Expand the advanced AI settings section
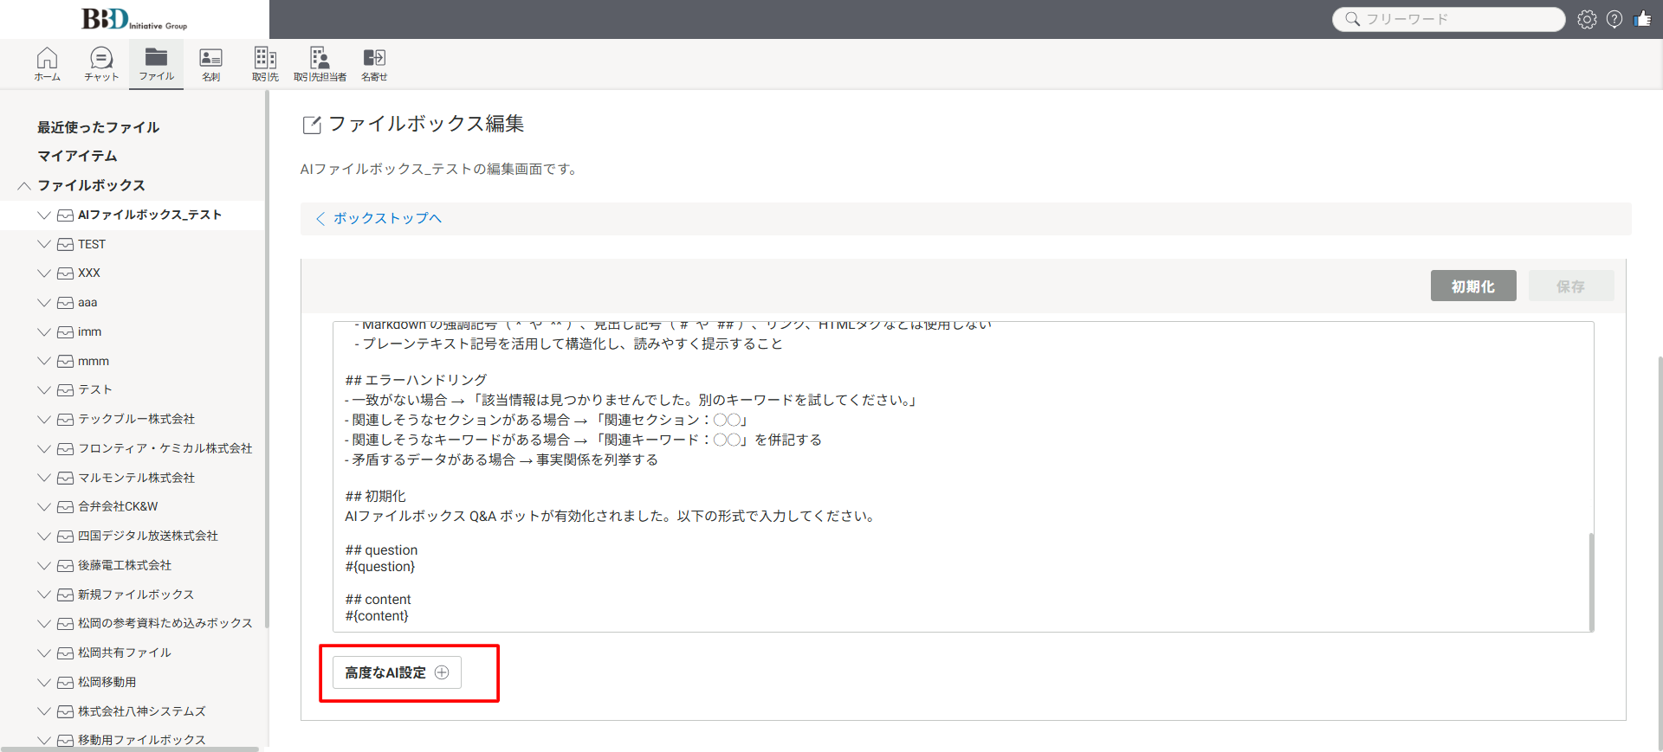This screenshot has width=1663, height=752. pyautogui.click(x=397, y=672)
